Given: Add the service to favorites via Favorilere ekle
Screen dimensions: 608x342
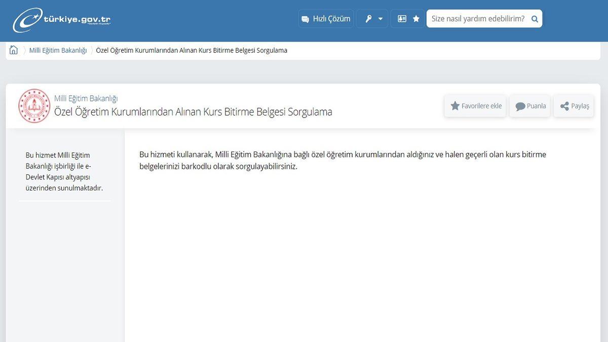Looking at the screenshot, I should 475,106.
